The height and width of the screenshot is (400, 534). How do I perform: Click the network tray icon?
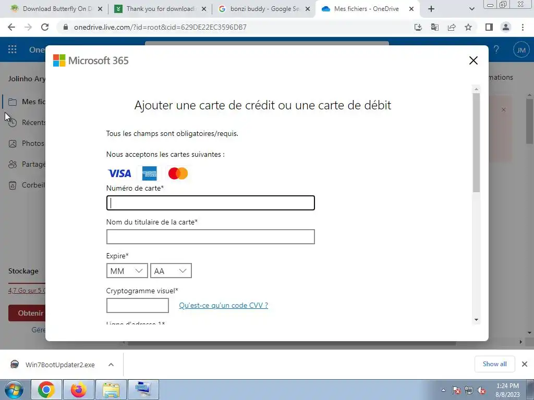point(469,390)
